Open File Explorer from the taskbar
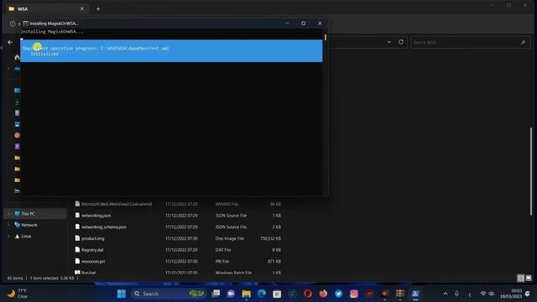Image resolution: width=537 pixels, height=302 pixels. pyautogui.click(x=246, y=294)
